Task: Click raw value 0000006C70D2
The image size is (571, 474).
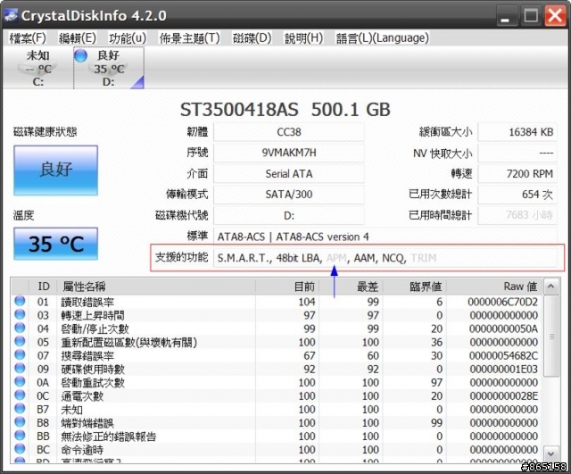Action: 502,302
